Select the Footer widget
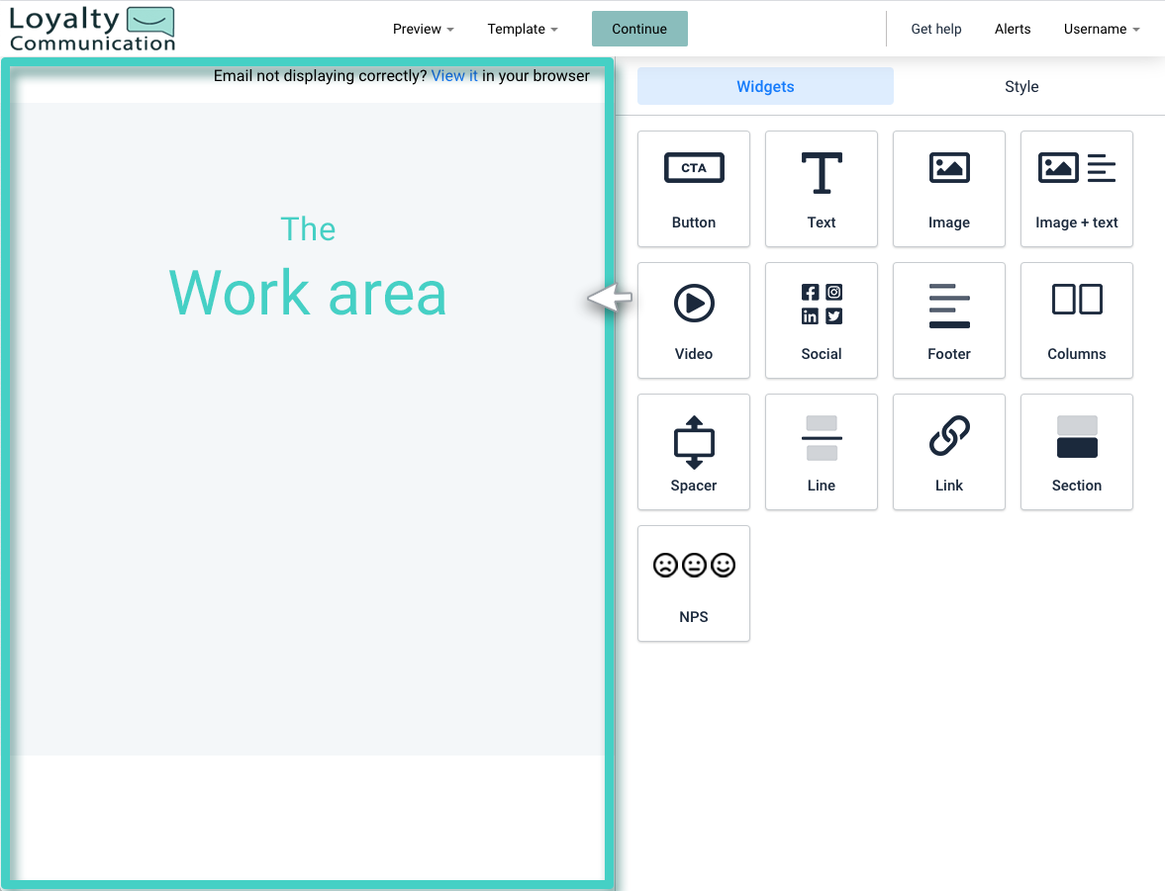This screenshot has width=1165, height=891. 948,320
